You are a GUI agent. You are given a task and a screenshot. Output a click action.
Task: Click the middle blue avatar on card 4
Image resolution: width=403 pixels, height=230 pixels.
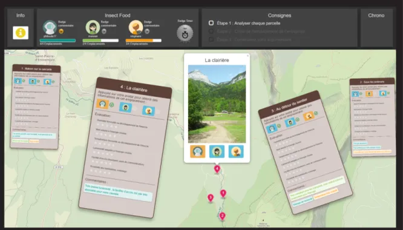[126, 107]
